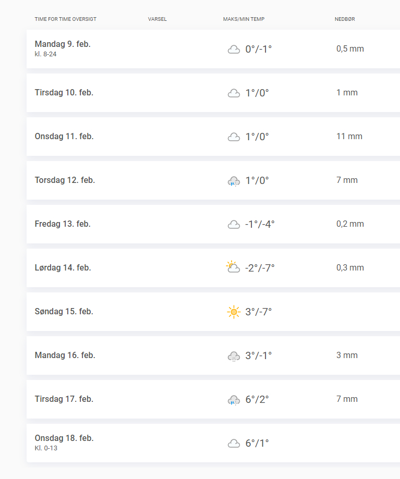Click the sun icon for Søndag 15. feb.
Image resolution: width=400 pixels, height=479 pixels.
(x=234, y=312)
